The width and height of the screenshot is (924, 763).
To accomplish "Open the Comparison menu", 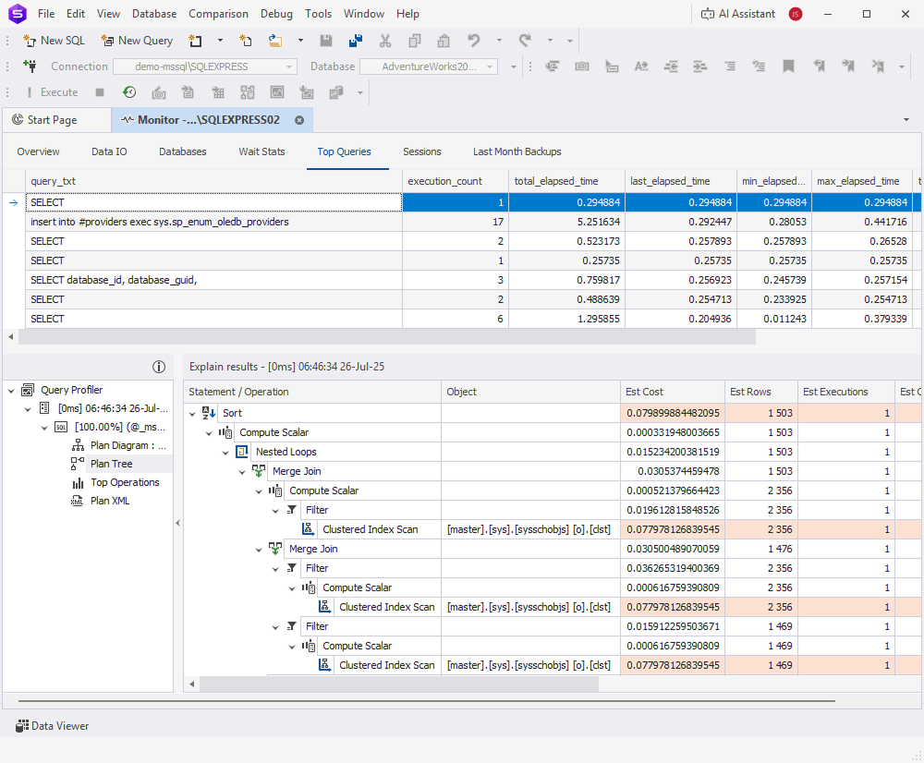I will point(218,13).
